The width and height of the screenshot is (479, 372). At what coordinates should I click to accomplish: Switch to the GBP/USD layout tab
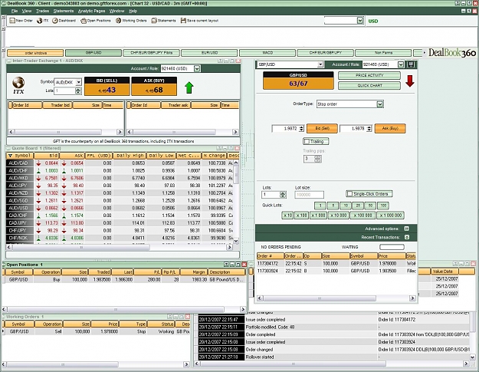click(94, 53)
